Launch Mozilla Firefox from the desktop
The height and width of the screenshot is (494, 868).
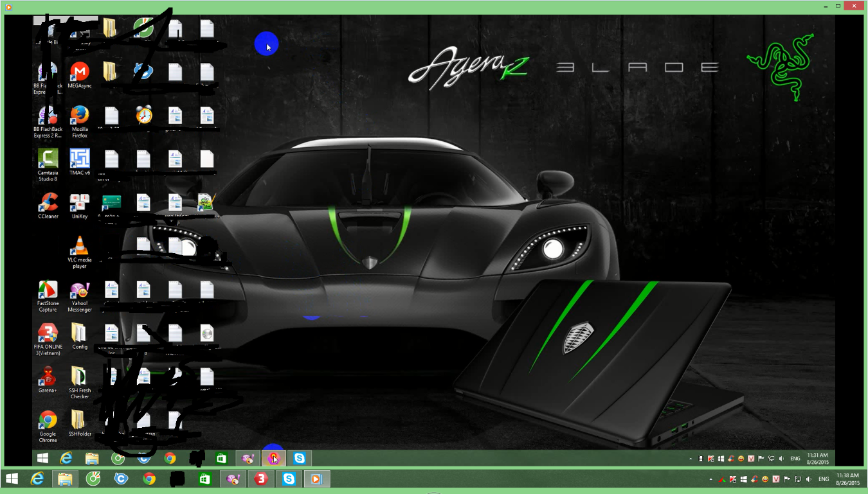[x=80, y=116]
